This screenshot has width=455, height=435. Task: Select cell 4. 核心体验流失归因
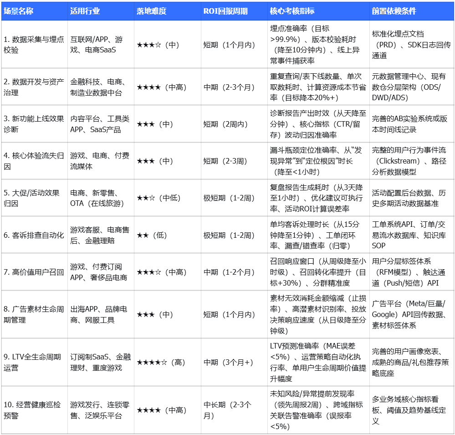click(x=35, y=161)
